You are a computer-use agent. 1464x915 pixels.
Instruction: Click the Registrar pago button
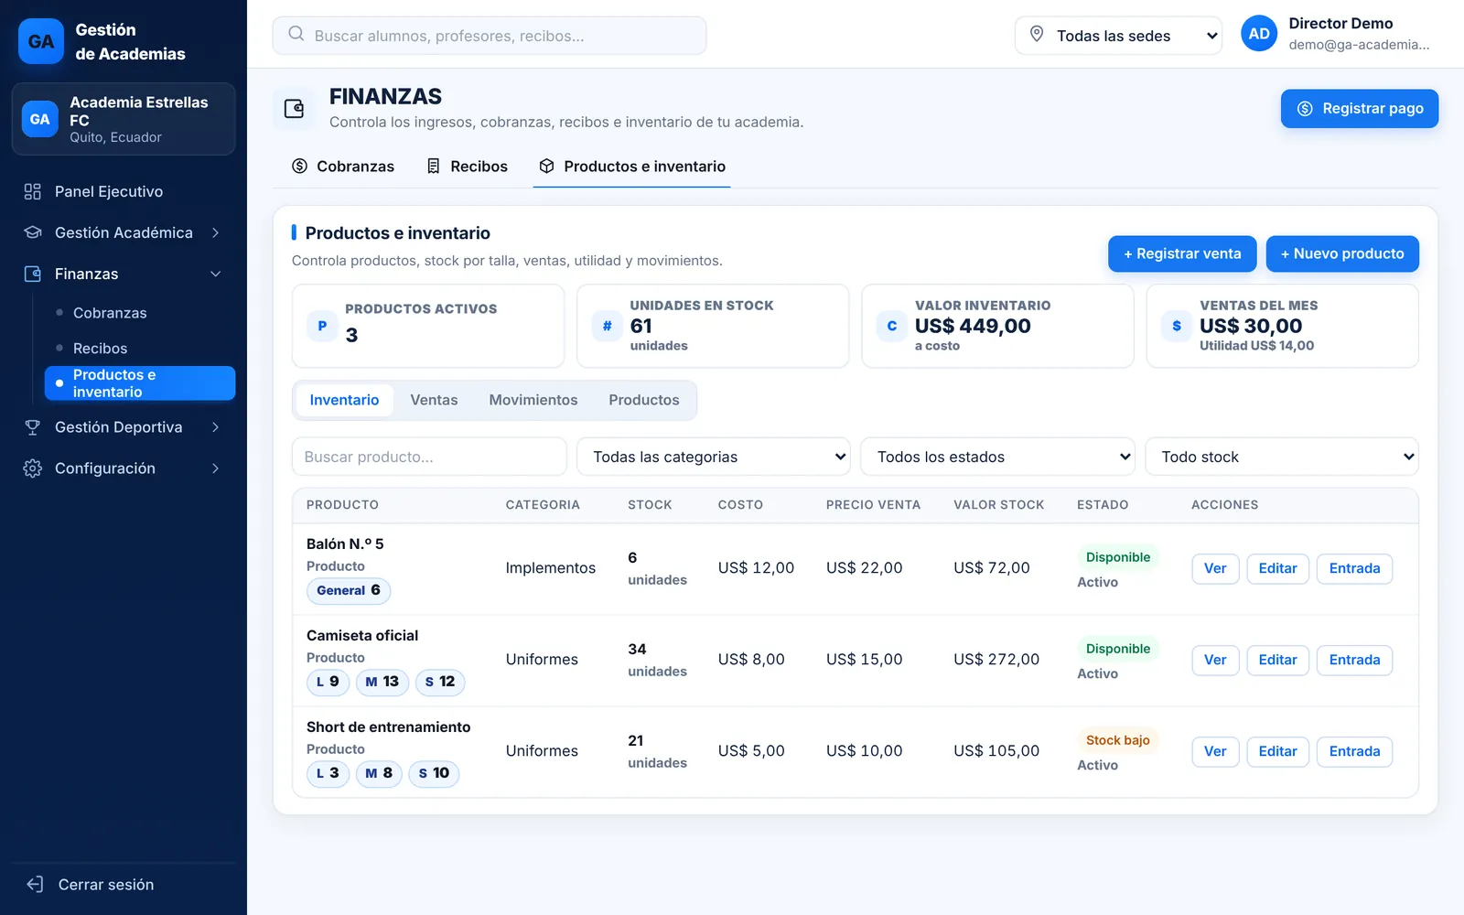(x=1360, y=109)
